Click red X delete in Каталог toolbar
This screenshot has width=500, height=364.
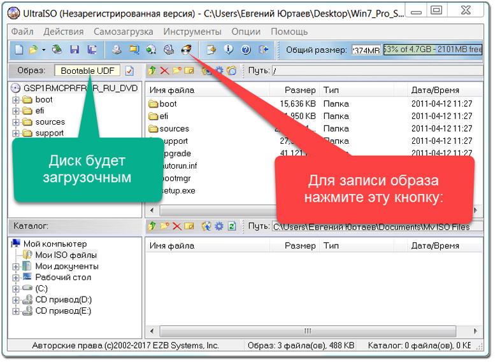177,227
